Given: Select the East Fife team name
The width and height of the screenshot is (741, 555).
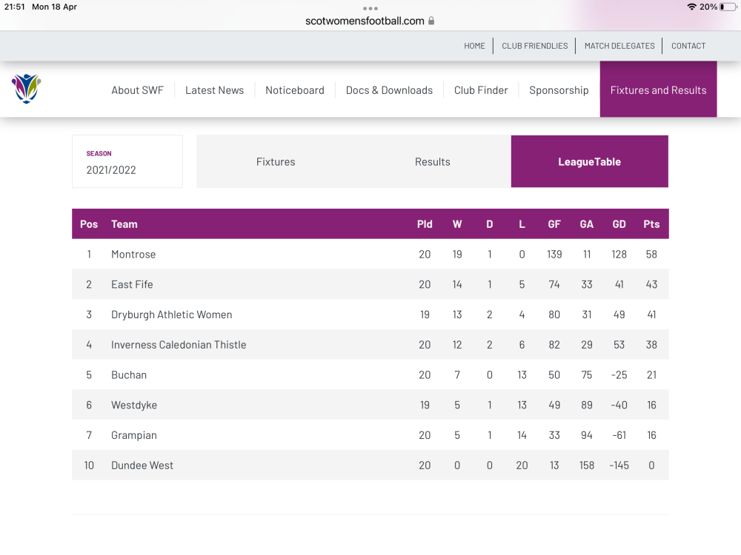Looking at the screenshot, I should pos(132,285).
